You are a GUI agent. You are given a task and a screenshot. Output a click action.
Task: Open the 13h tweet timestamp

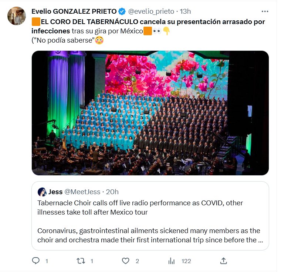(185, 11)
